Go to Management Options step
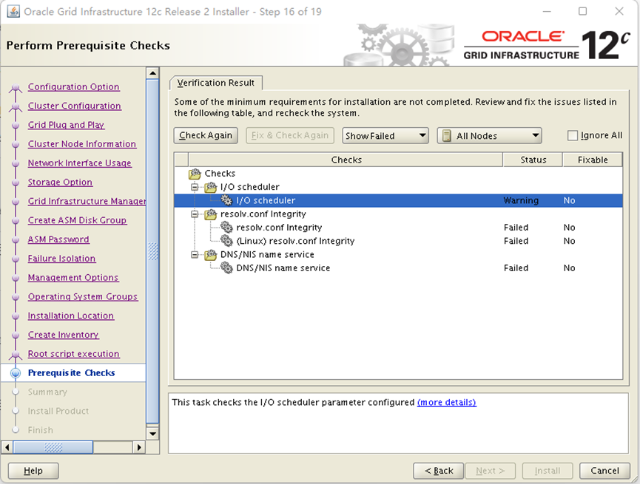 pyautogui.click(x=73, y=278)
